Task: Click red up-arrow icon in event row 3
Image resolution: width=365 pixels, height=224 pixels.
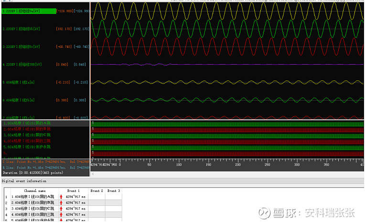Action: coord(61,209)
